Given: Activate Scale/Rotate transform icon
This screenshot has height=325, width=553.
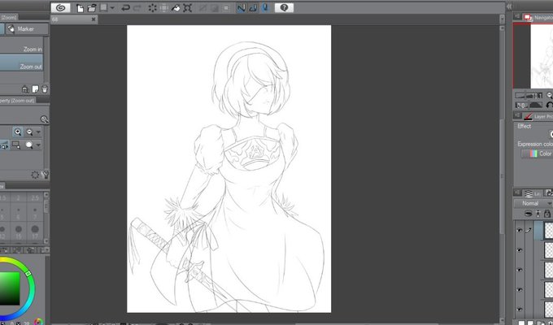Looking at the screenshot, I should pyautogui.click(x=188, y=8).
